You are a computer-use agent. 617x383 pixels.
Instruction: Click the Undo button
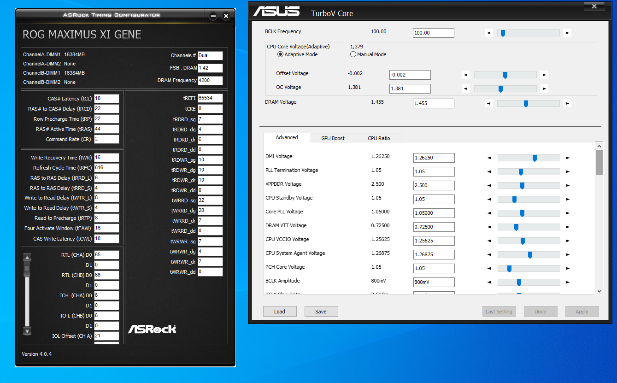[541, 312]
